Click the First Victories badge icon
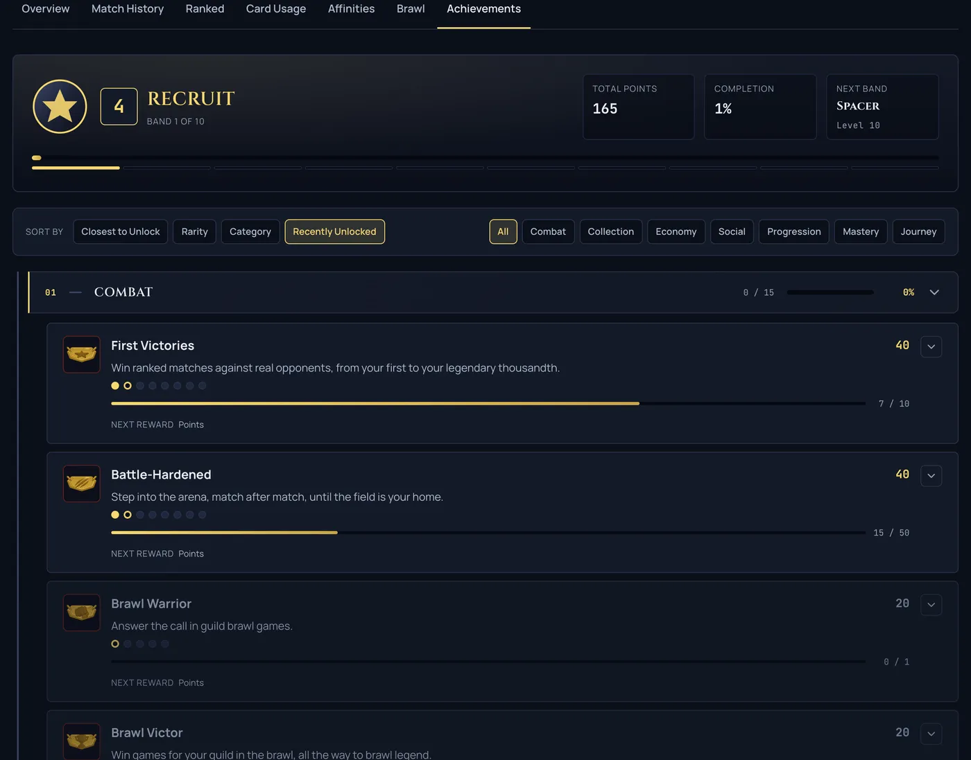 pos(82,355)
